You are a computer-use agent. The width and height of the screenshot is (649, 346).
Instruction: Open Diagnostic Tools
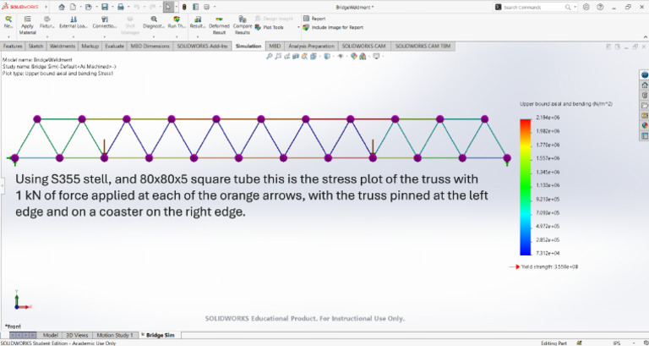click(x=154, y=22)
